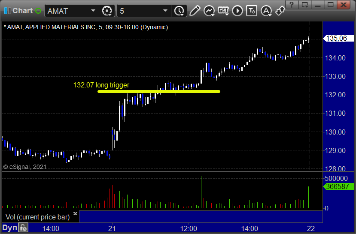Viewport: 356px width, 234px height.
Task: Expand the 5 interval dropdown
Action: click(165, 11)
